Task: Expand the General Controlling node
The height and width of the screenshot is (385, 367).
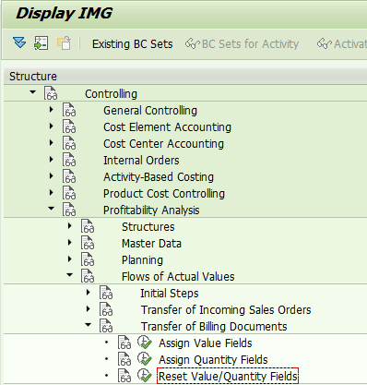Action: (x=52, y=110)
